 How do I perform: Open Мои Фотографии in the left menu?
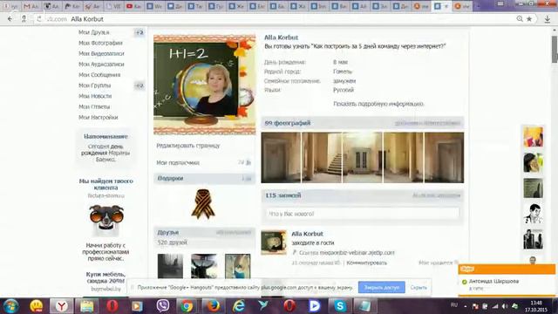tap(101, 43)
